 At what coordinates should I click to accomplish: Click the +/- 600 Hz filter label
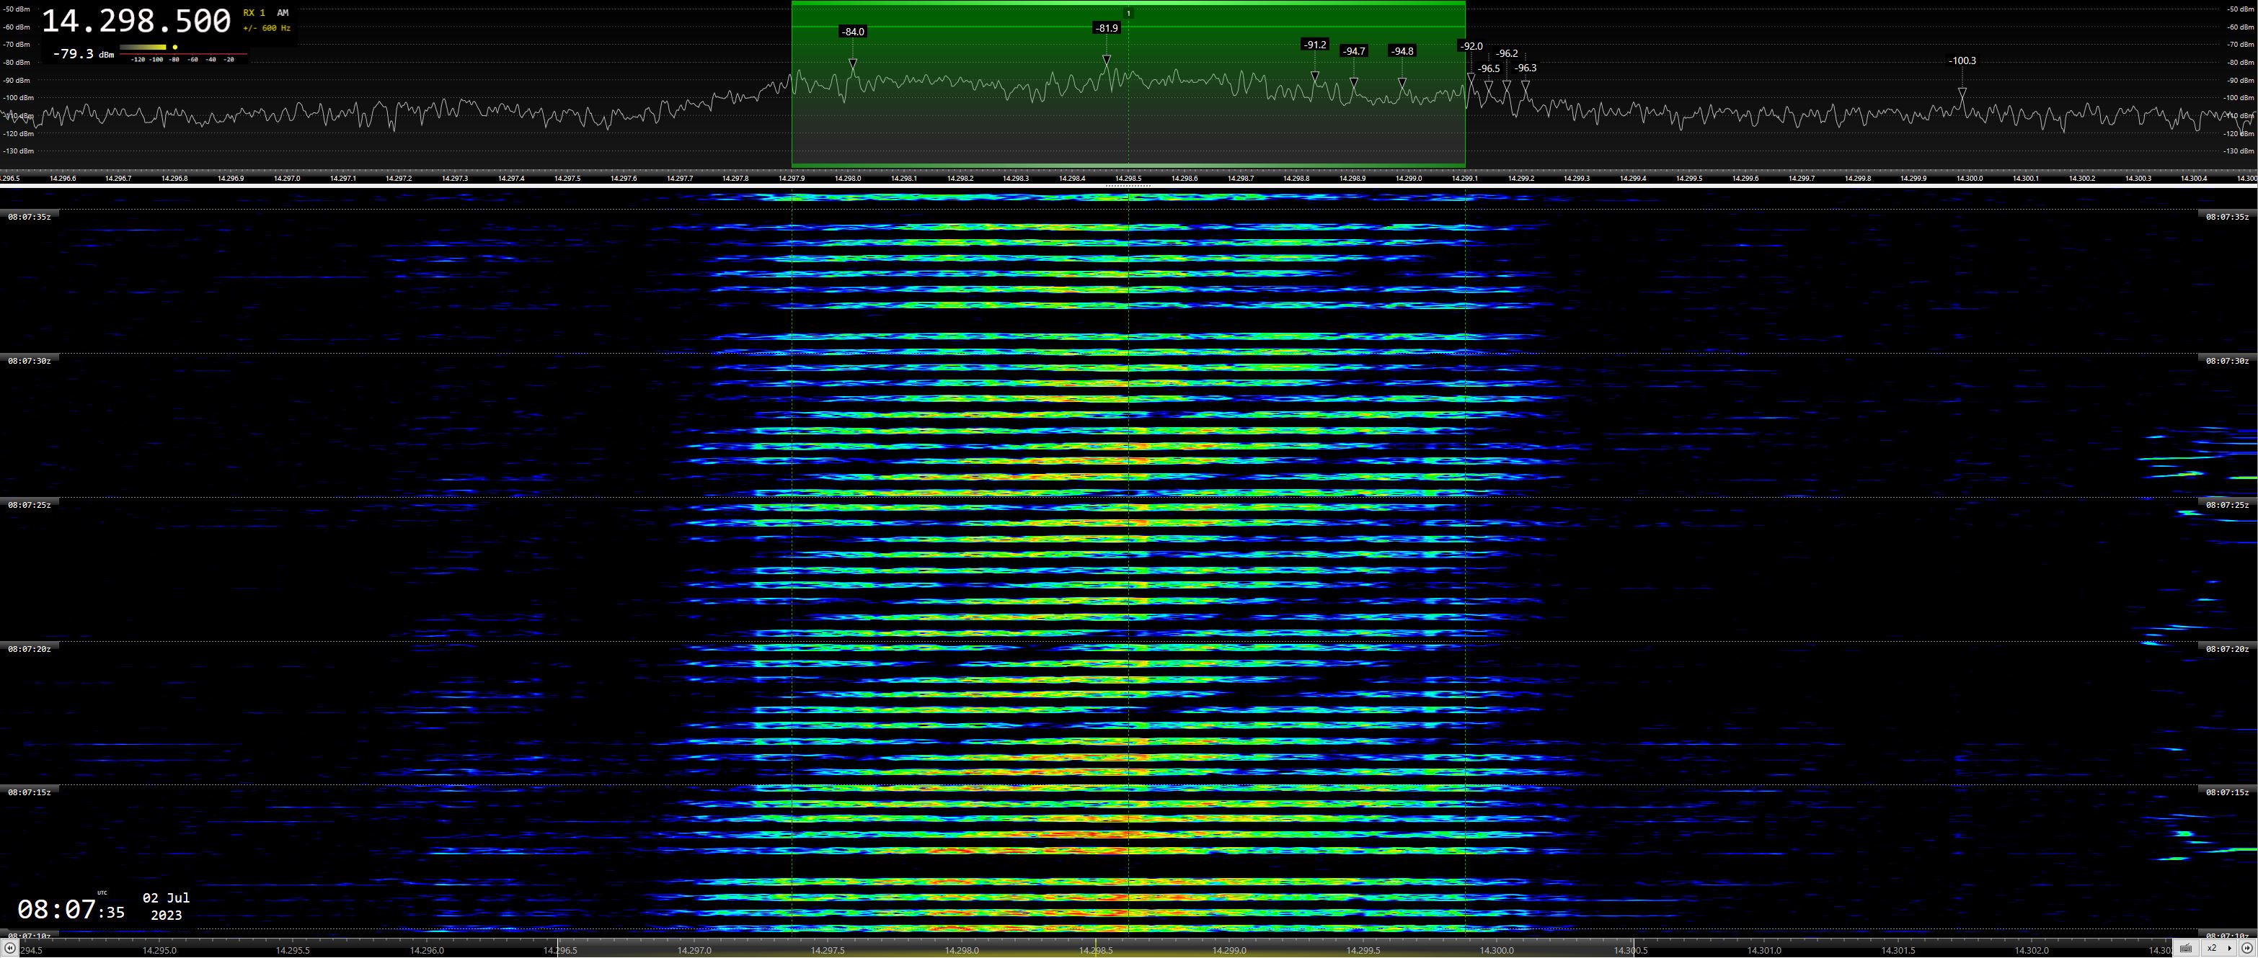[267, 28]
